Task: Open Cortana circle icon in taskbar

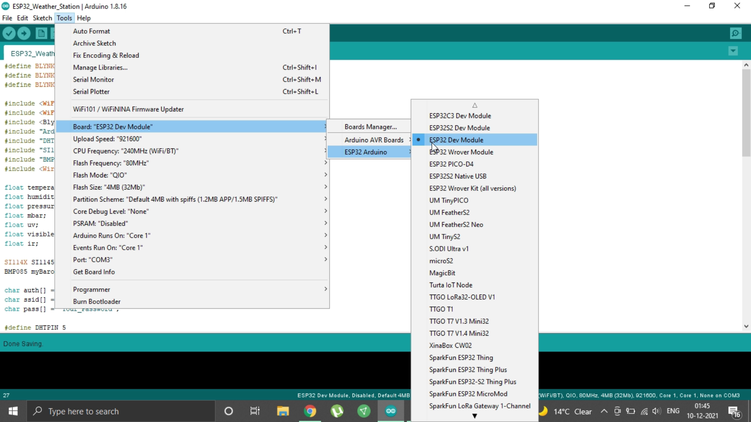Action: click(229, 411)
